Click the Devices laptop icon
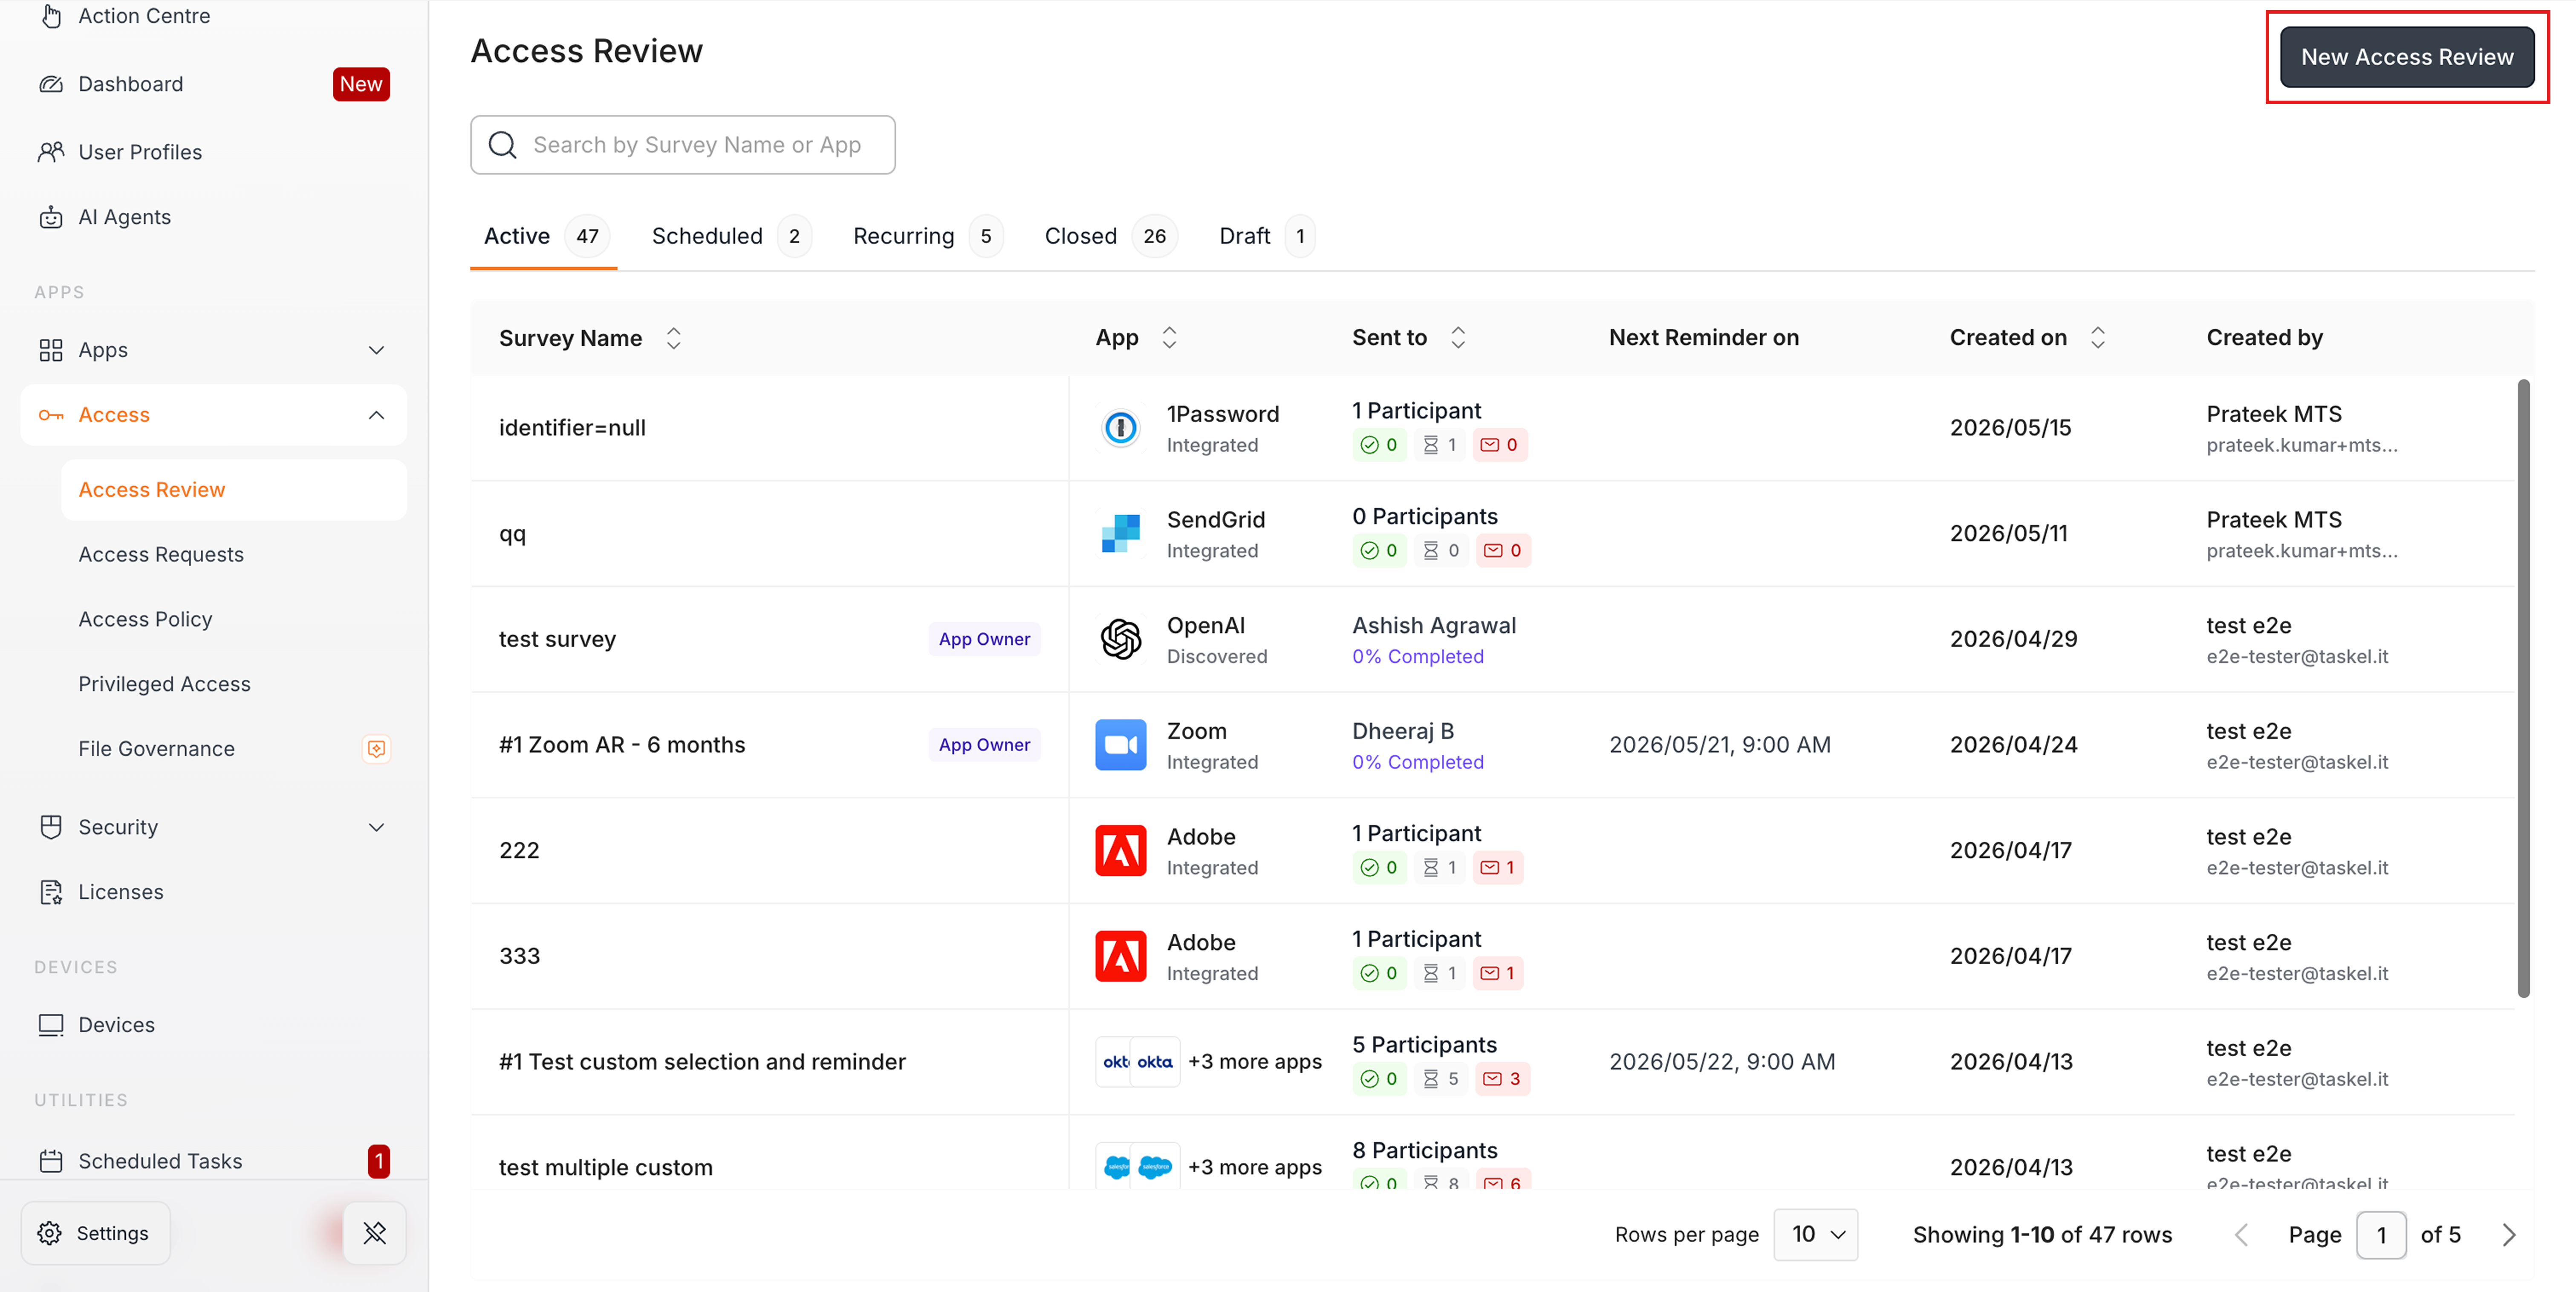2576x1292 pixels. tap(51, 1025)
